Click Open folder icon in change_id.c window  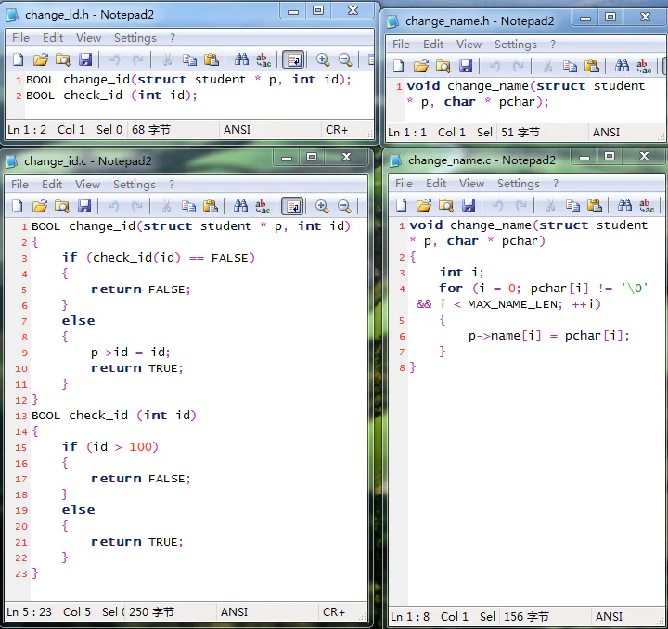(x=40, y=206)
